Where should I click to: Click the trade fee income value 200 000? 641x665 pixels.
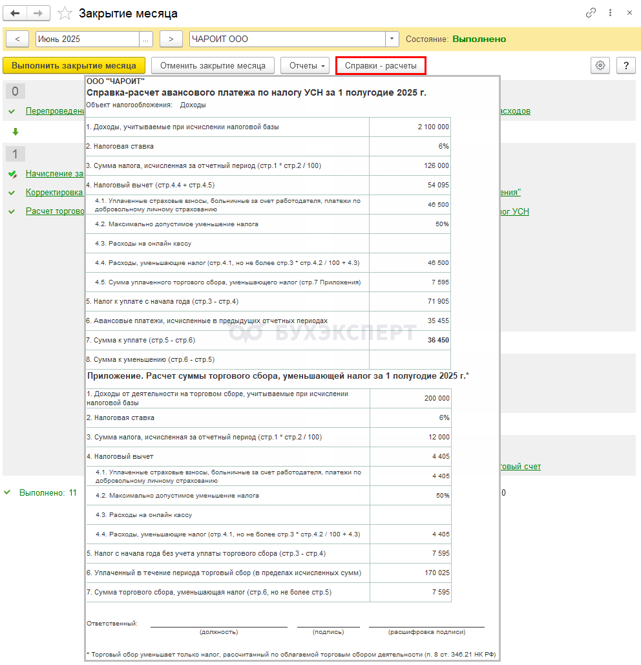pyautogui.click(x=437, y=398)
